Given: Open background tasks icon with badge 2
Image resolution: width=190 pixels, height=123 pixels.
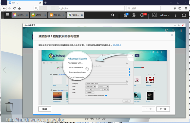Looking at the screenshot, I should coord(126,15).
